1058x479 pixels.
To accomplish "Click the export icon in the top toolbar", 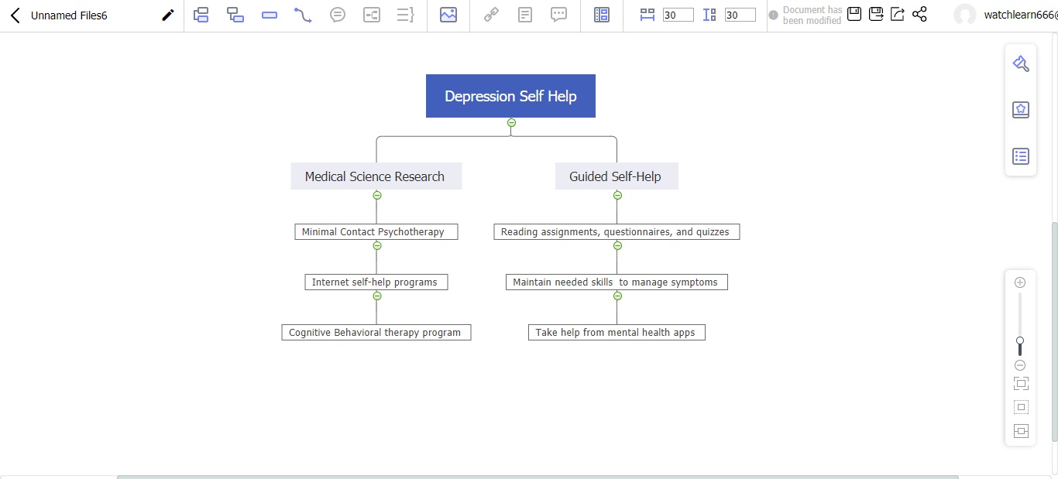I will (x=898, y=14).
